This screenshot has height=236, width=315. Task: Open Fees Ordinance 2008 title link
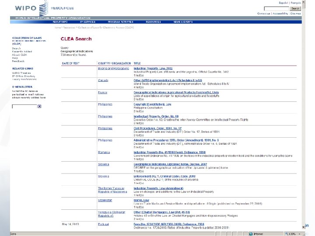pyautogui.click(x=169, y=224)
